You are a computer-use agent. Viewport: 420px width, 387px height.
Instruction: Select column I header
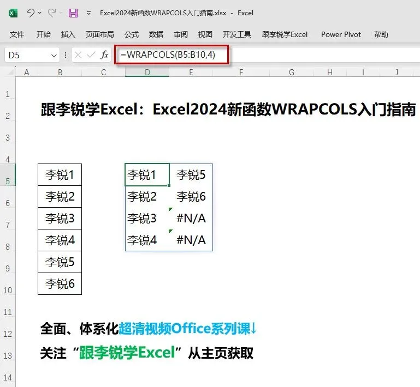(x=363, y=72)
